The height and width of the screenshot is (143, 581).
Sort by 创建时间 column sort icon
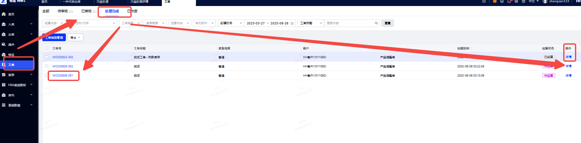coord(472,48)
